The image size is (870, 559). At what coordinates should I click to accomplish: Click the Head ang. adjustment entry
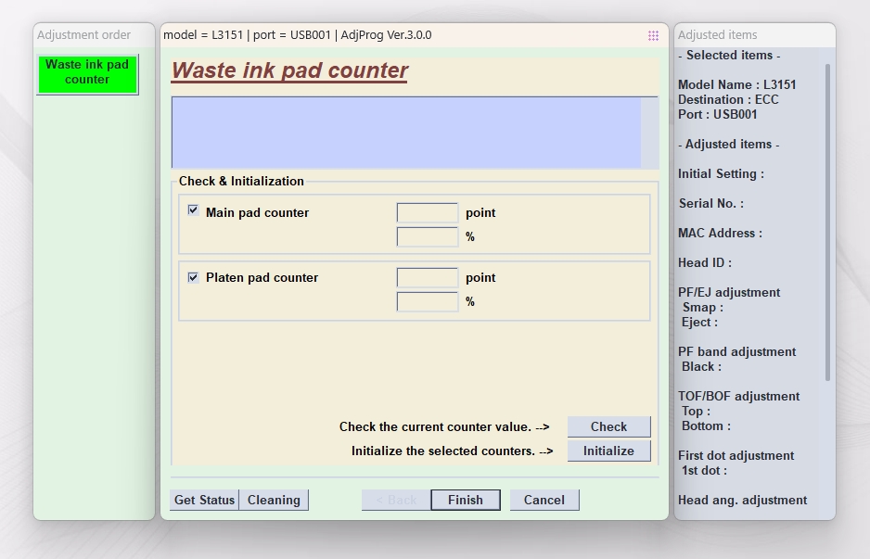point(742,501)
